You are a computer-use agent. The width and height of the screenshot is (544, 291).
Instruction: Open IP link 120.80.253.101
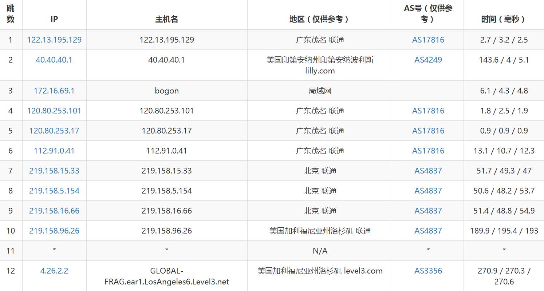pyautogui.click(x=54, y=111)
